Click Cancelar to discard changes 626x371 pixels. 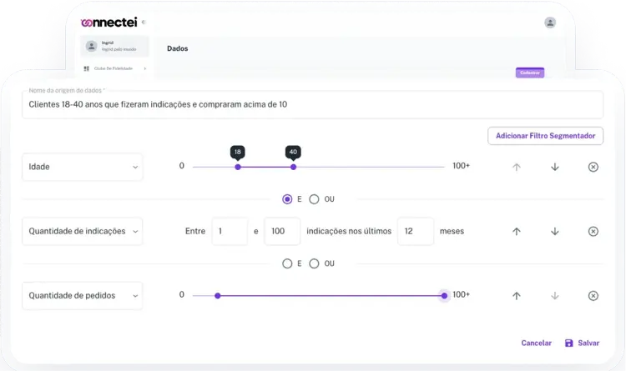point(536,343)
